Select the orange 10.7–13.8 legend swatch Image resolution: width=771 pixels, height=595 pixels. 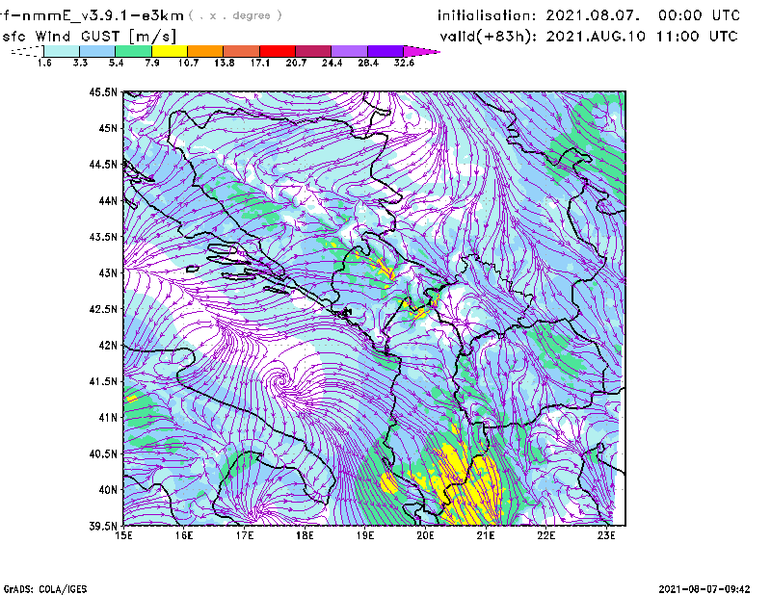tap(205, 51)
